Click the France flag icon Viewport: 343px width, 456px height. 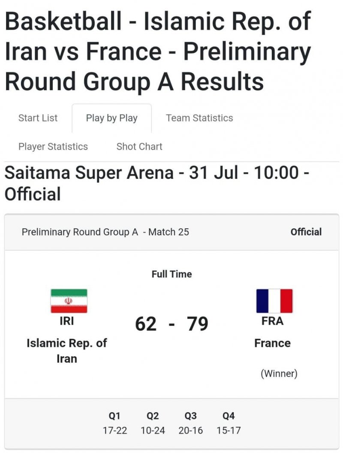[274, 301]
